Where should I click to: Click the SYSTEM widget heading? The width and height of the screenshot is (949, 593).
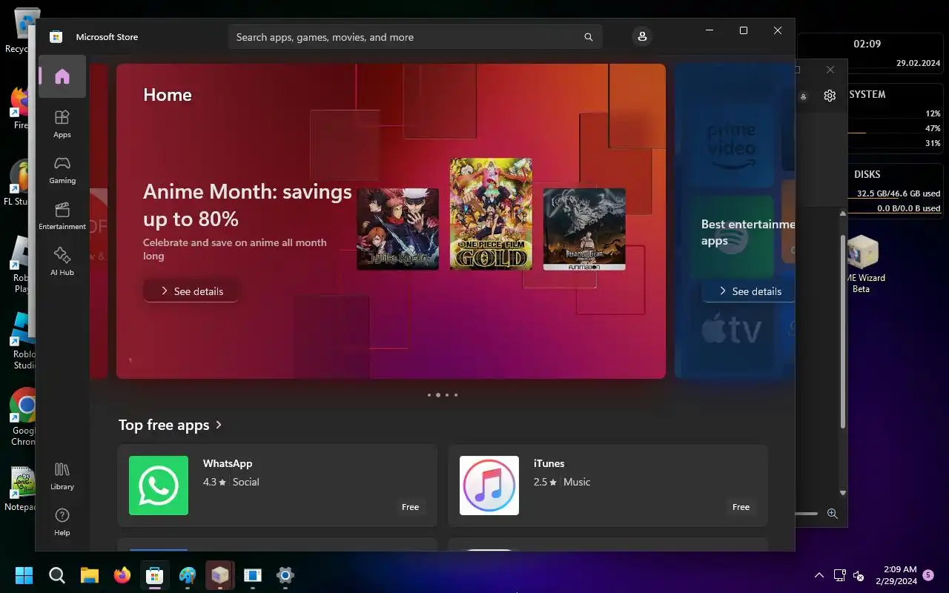coord(867,94)
